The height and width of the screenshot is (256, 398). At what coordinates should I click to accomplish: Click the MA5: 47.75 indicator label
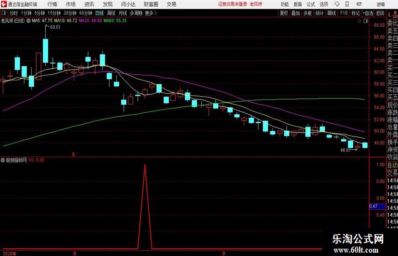[42, 21]
